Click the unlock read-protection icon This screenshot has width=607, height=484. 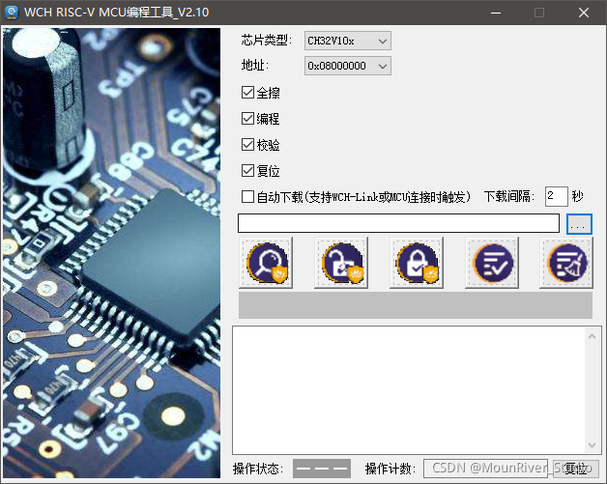click(x=341, y=263)
